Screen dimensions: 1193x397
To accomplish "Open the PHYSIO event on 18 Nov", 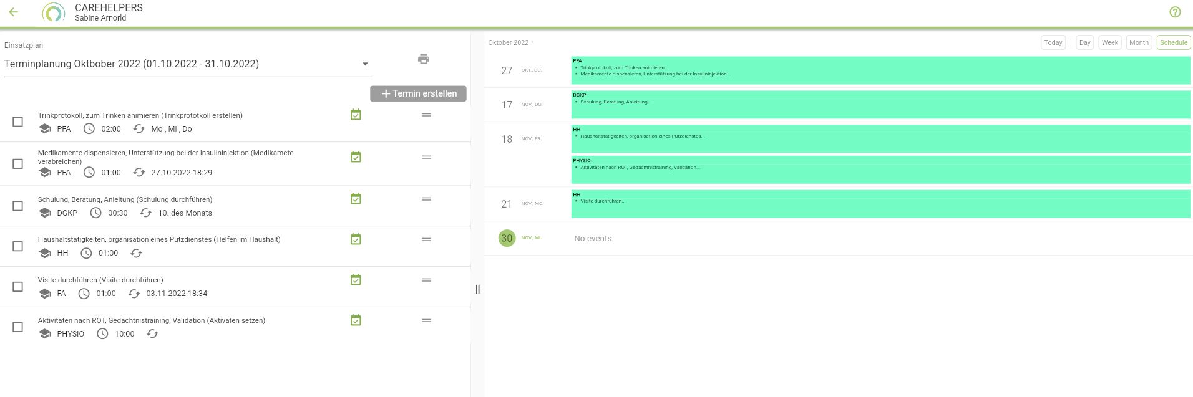I will [880, 170].
